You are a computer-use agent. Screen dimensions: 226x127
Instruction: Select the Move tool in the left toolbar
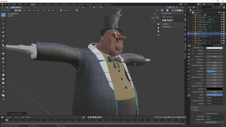3,24
